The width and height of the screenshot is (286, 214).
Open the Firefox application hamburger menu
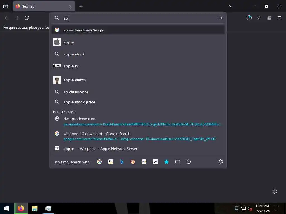point(279,18)
